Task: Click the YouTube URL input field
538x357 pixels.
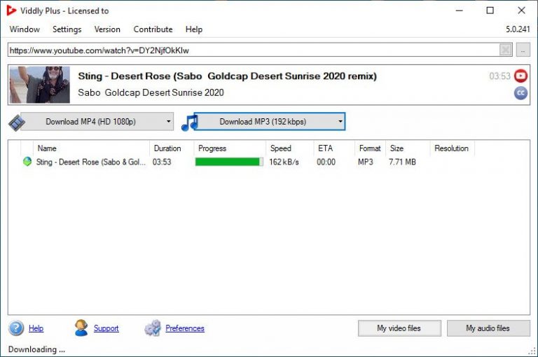Action: 253,50
